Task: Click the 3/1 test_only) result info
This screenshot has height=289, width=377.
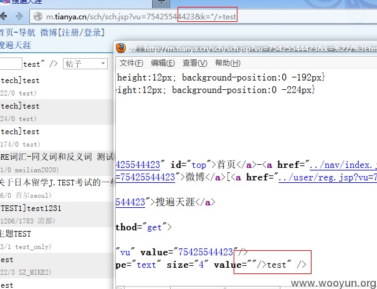Action: pyautogui.click(x=26, y=247)
